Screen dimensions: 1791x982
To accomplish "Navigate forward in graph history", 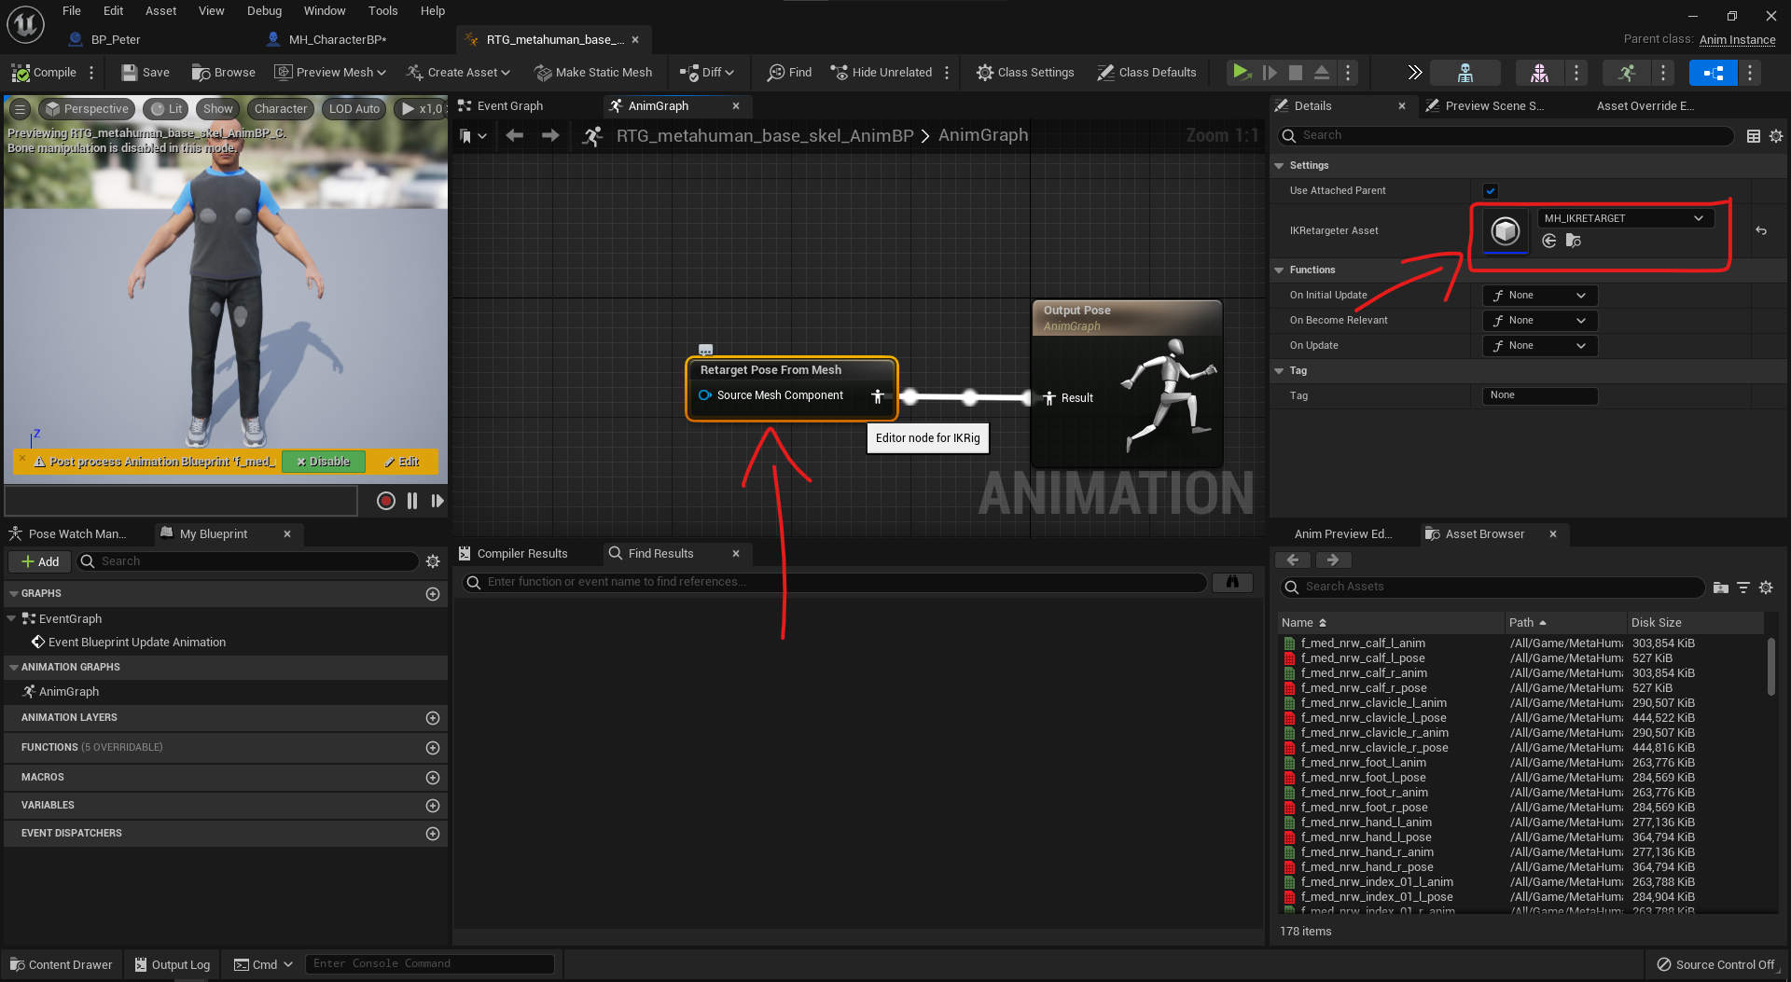I will tap(550, 135).
